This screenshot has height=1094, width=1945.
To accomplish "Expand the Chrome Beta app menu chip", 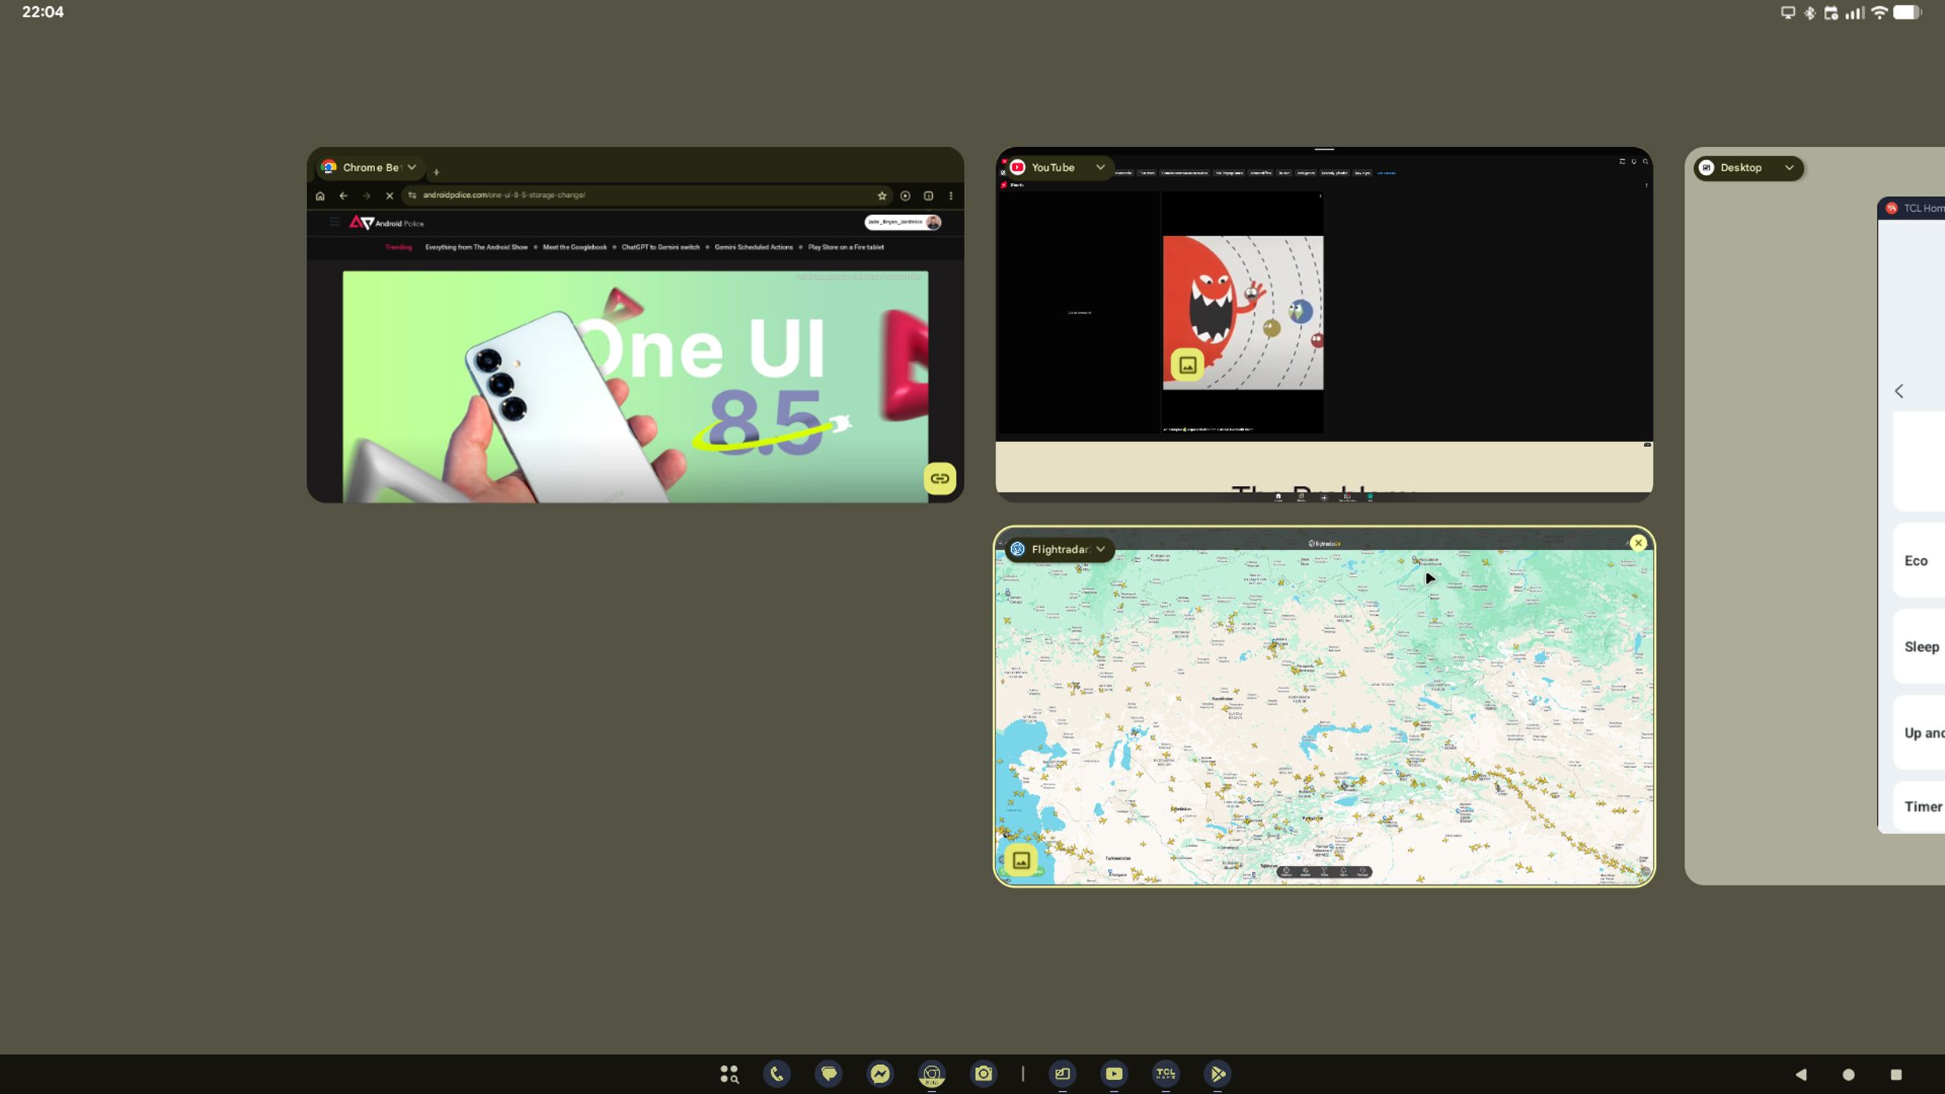I will [369, 167].
